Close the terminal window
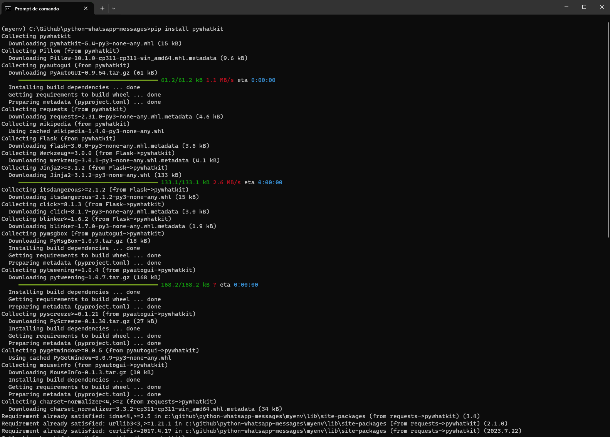The width and height of the screenshot is (610, 437). 602,7
